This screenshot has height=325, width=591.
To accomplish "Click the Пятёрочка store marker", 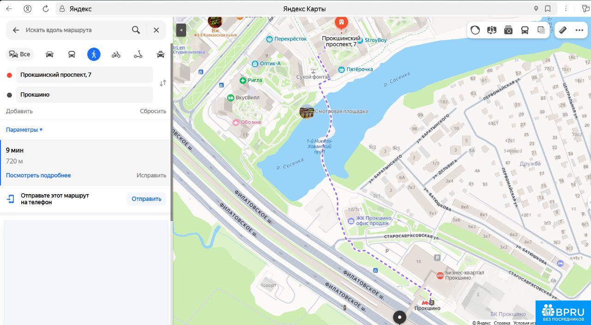I will (x=341, y=69).
